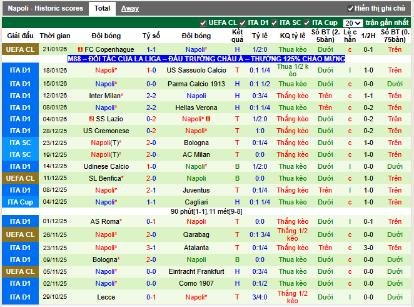Select Como 1907 team name
Image resolution: width=414 pixels, height=307 pixels.
[196, 283]
